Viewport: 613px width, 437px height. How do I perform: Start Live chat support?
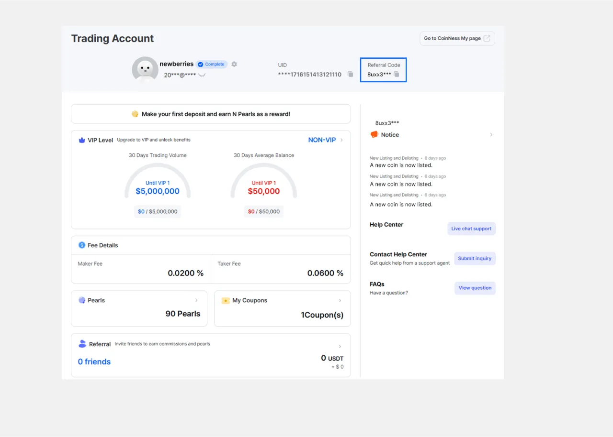pyautogui.click(x=471, y=229)
